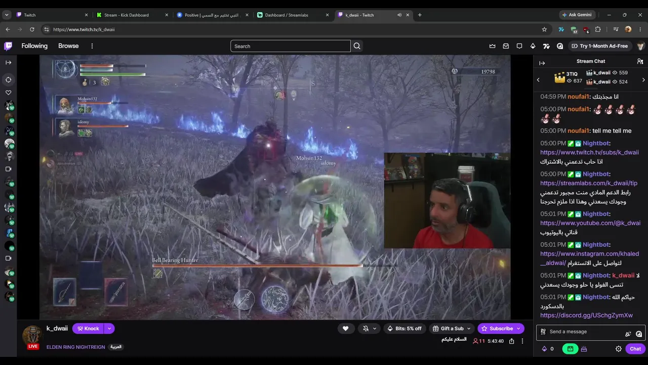Viewport: 648px width, 365px height.
Task: Close the Streamlabs Dashboard tab
Action: click(328, 15)
